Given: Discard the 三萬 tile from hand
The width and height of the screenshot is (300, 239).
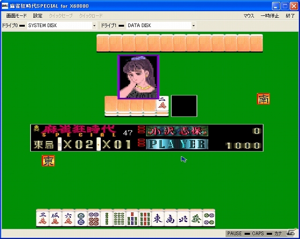Looking at the screenshot, I should 43,218.
